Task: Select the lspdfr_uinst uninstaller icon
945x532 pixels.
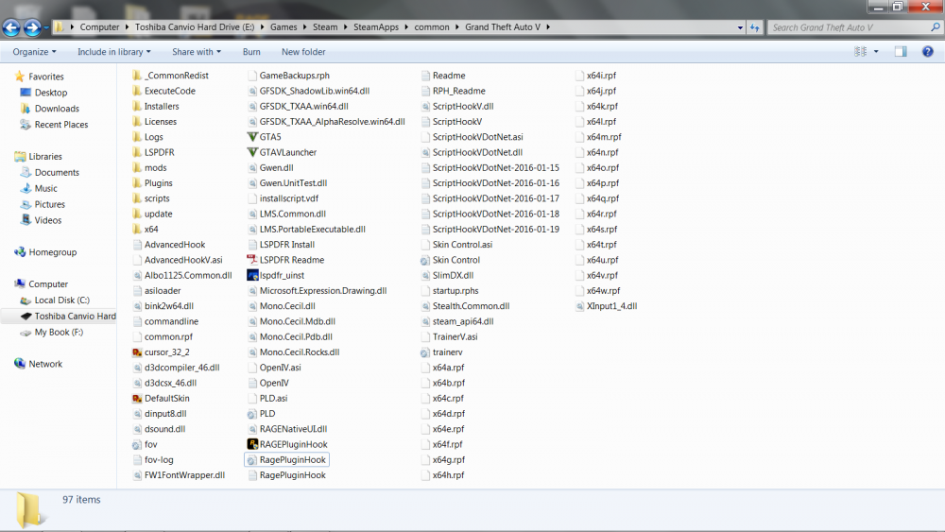Action: click(252, 275)
